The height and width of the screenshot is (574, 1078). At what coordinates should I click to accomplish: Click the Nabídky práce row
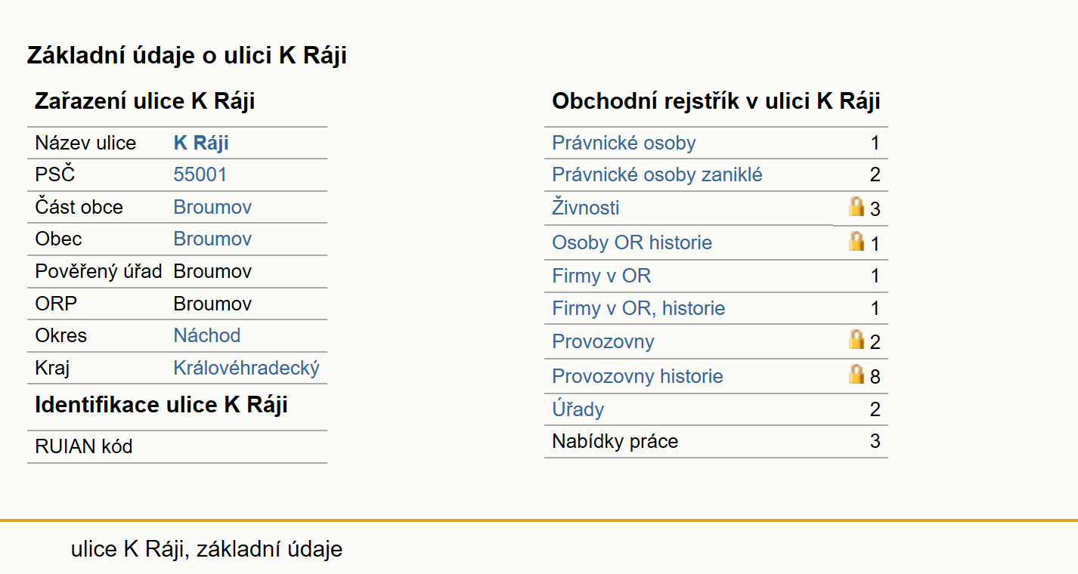[716, 441]
